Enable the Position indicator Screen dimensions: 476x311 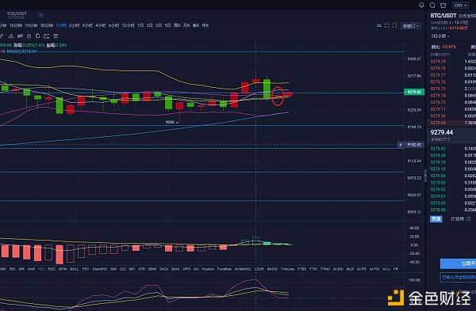pyautogui.click(x=208, y=269)
